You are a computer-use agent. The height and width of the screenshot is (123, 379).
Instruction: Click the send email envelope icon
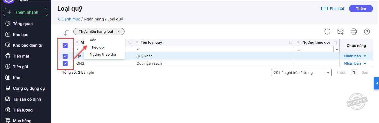(340, 32)
